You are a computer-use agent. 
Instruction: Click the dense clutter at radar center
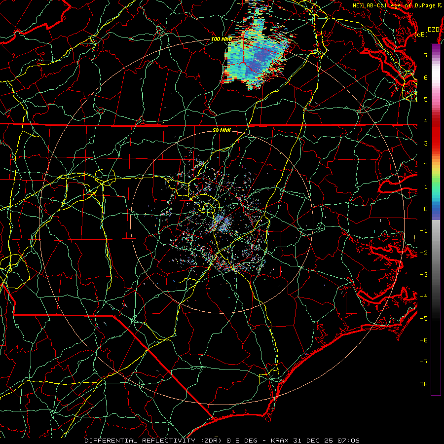pyautogui.click(x=222, y=222)
